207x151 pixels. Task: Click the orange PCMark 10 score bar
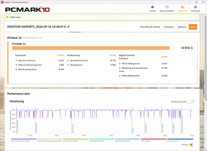click(91, 48)
